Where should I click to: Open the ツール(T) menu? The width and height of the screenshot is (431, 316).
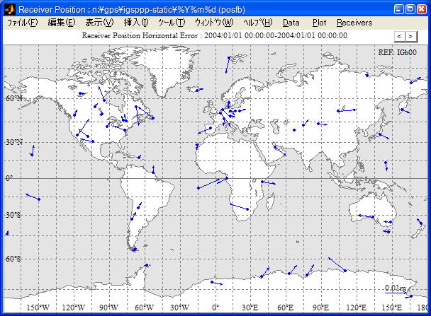[x=171, y=23]
